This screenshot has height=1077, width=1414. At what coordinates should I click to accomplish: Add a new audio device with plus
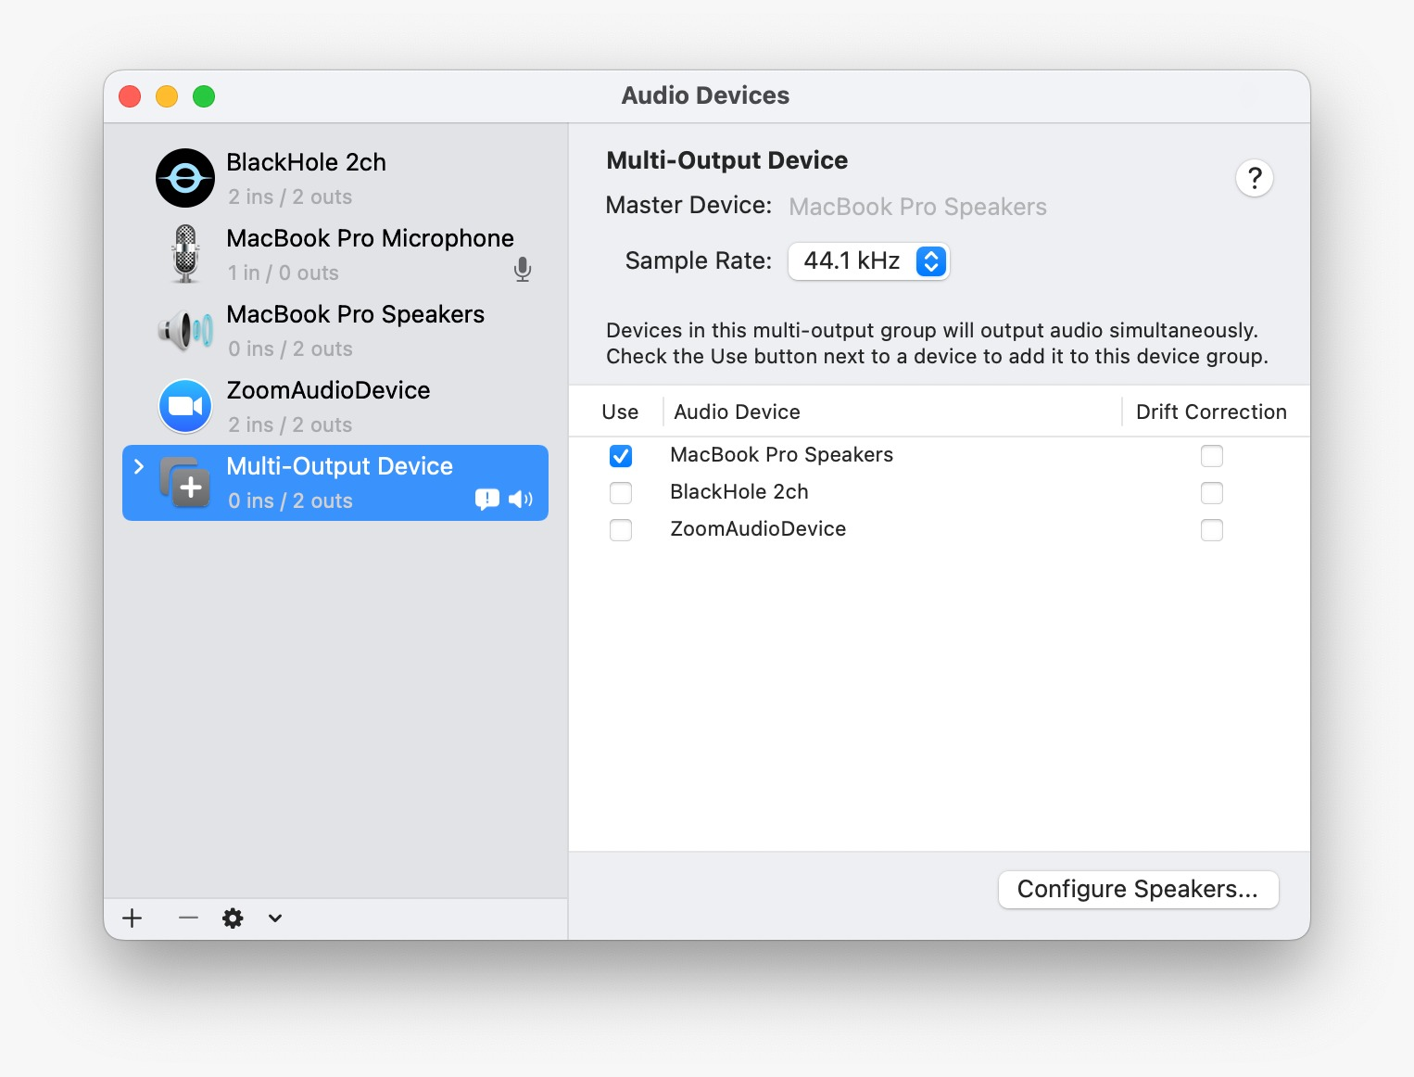coord(133,918)
